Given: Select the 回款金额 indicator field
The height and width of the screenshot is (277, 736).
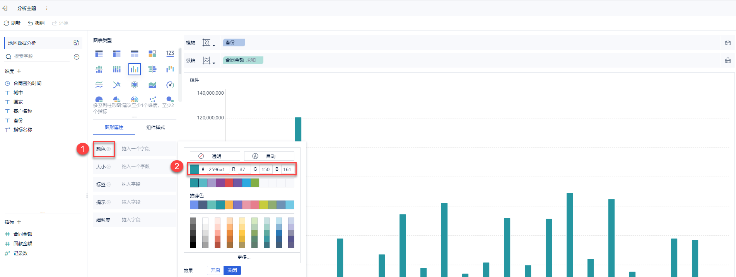Looking at the screenshot, I should click(22, 244).
